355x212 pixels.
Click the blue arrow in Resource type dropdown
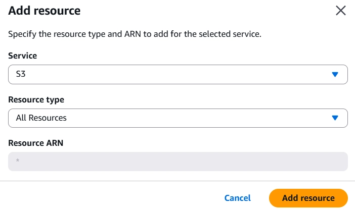334,118
